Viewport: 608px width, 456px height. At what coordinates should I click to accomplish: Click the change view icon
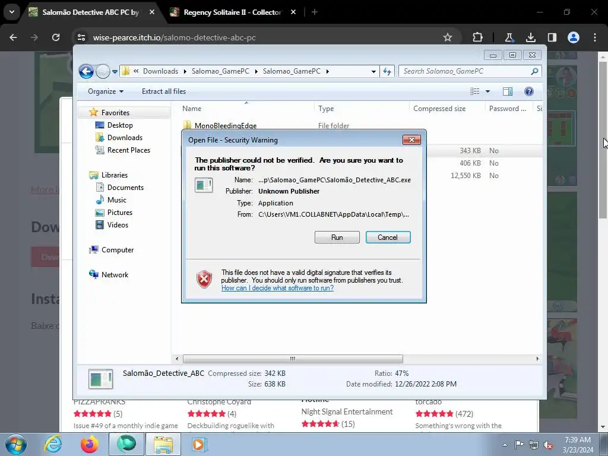point(474,91)
